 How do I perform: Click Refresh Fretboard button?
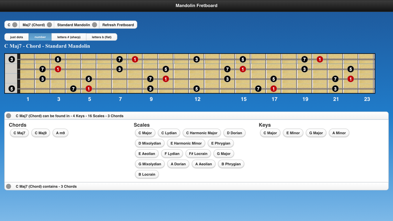[118, 25]
